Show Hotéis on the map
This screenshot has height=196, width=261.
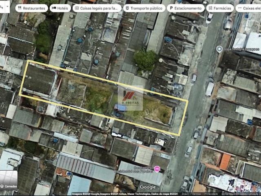coord(60,8)
